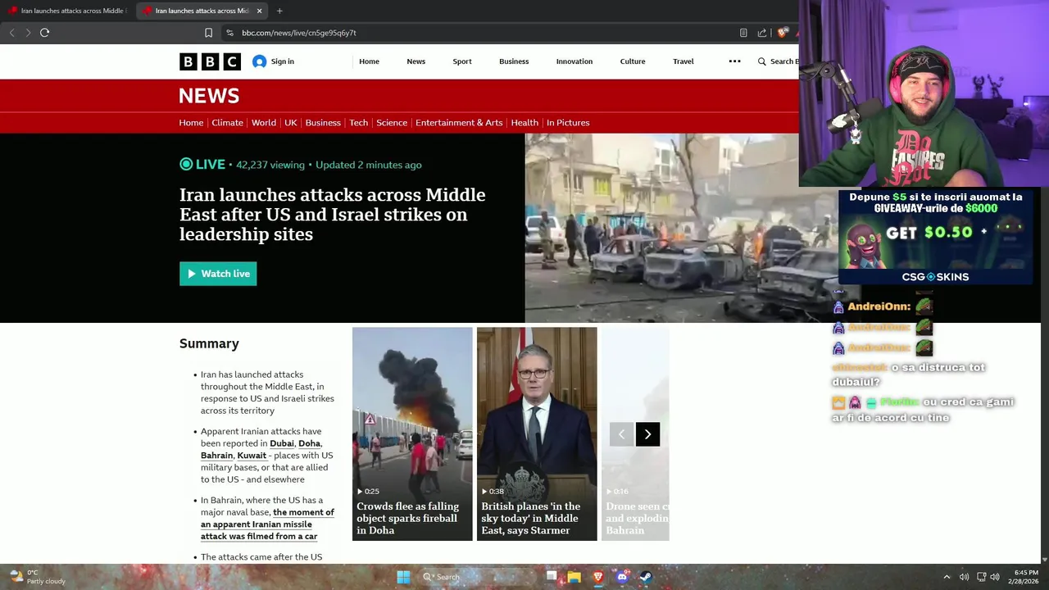The height and width of the screenshot is (590, 1049).
Task: Follow the Doha link in summary
Action: point(309,443)
